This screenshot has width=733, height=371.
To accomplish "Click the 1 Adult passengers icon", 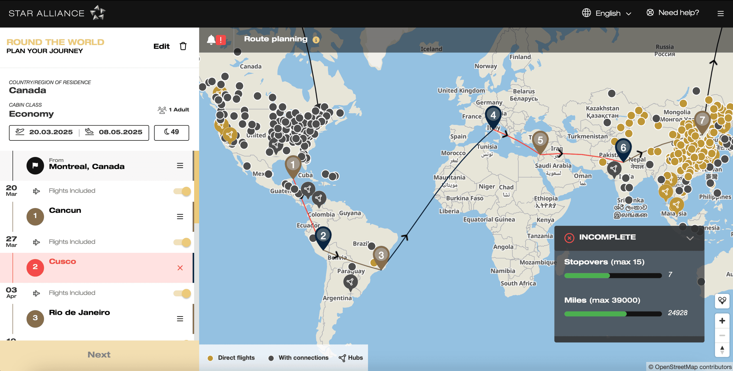I will [x=162, y=110].
